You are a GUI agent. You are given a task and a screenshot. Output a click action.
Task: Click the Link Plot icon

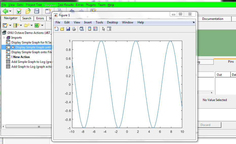coord(81,29)
